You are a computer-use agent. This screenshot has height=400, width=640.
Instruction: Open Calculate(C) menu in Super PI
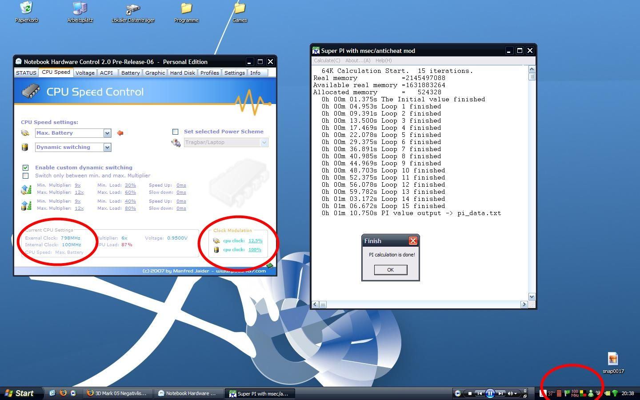click(x=327, y=60)
